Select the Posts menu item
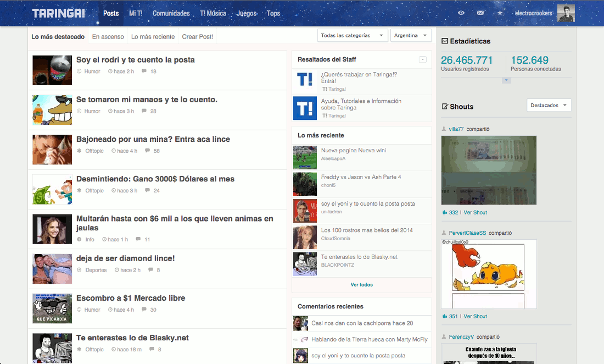Viewport: 604px width, 364px height. [x=111, y=13]
